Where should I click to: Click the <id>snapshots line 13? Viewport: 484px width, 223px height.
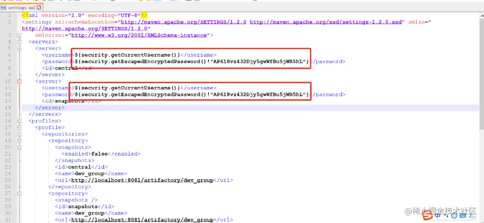click(71, 101)
